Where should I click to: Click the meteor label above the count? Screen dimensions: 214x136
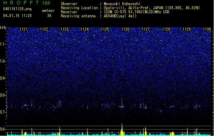(x=48, y=11)
